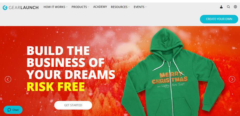The width and height of the screenshot is (240, 116).
Task: Open the search magnifier icon
Action: 228,7
